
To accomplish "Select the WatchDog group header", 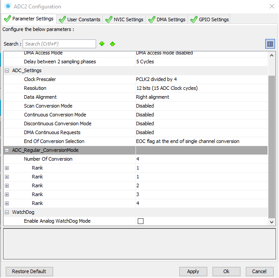I will tap(23, 212).
